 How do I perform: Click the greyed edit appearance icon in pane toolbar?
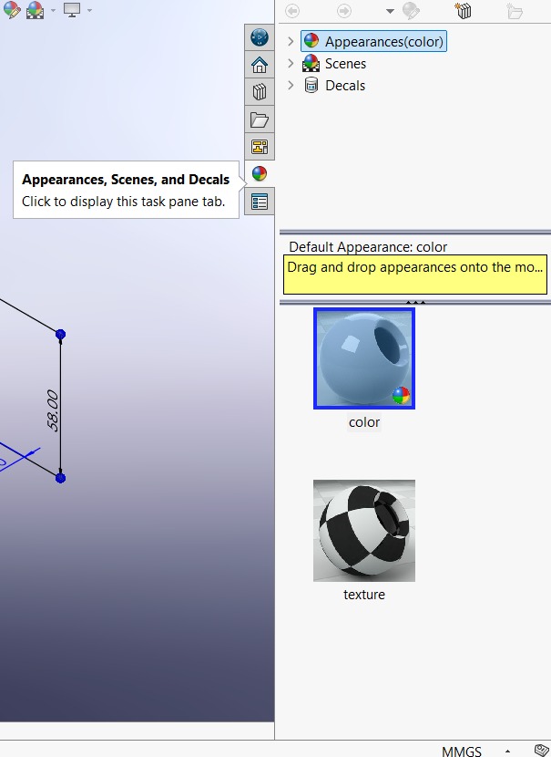pos(411,11)
